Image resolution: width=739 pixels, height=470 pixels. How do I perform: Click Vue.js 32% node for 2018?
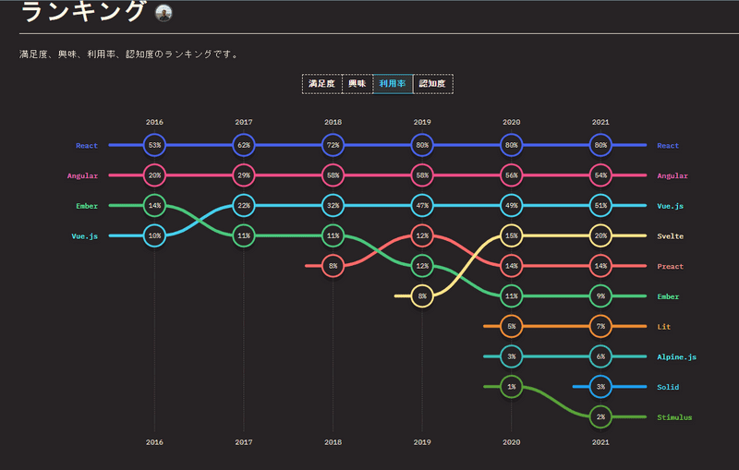point(333,205)
